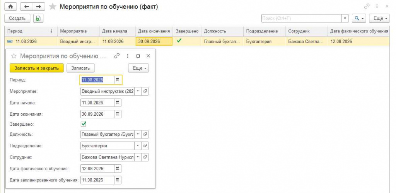The width and height of the screenshot is (396, 193).
Task: Open dialog three-dot menu
Action: [x=128, y=56]
